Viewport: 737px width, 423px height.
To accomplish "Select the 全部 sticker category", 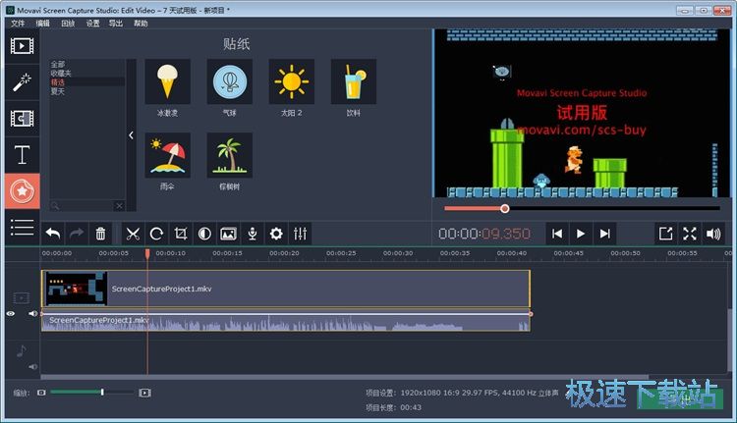I will point(87,65).
